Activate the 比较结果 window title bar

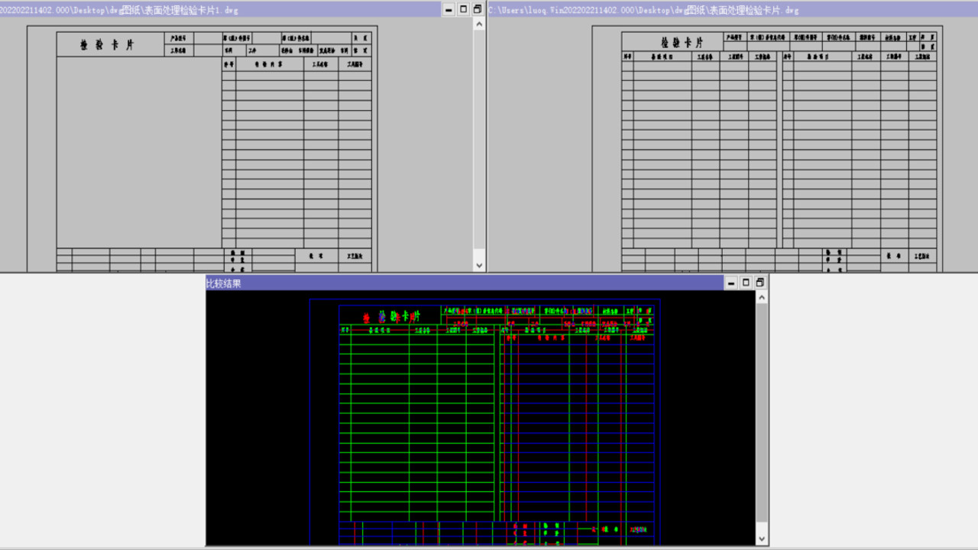(458, 283)
